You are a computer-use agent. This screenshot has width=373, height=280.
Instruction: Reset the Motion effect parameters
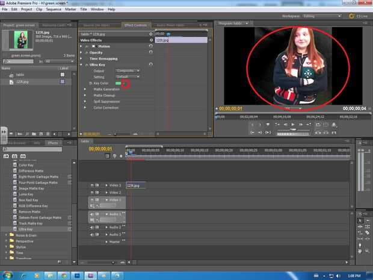(x=150, y=46)
